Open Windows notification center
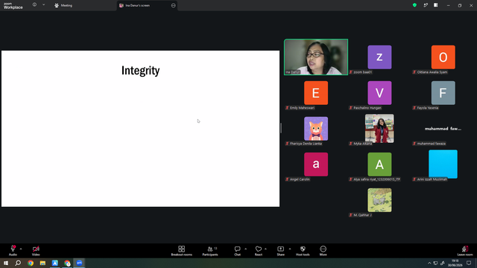477x268 pixels. click(x=469, y=263)
